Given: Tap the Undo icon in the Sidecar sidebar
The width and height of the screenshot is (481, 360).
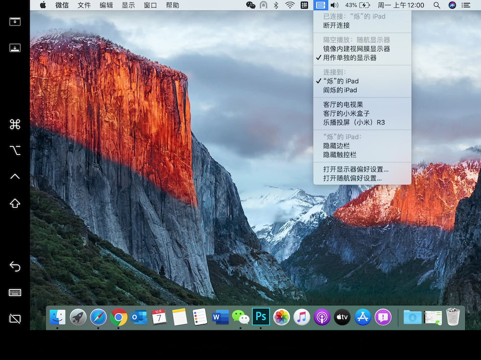Looking at the screenshot, I should click(x=14, y=266).
